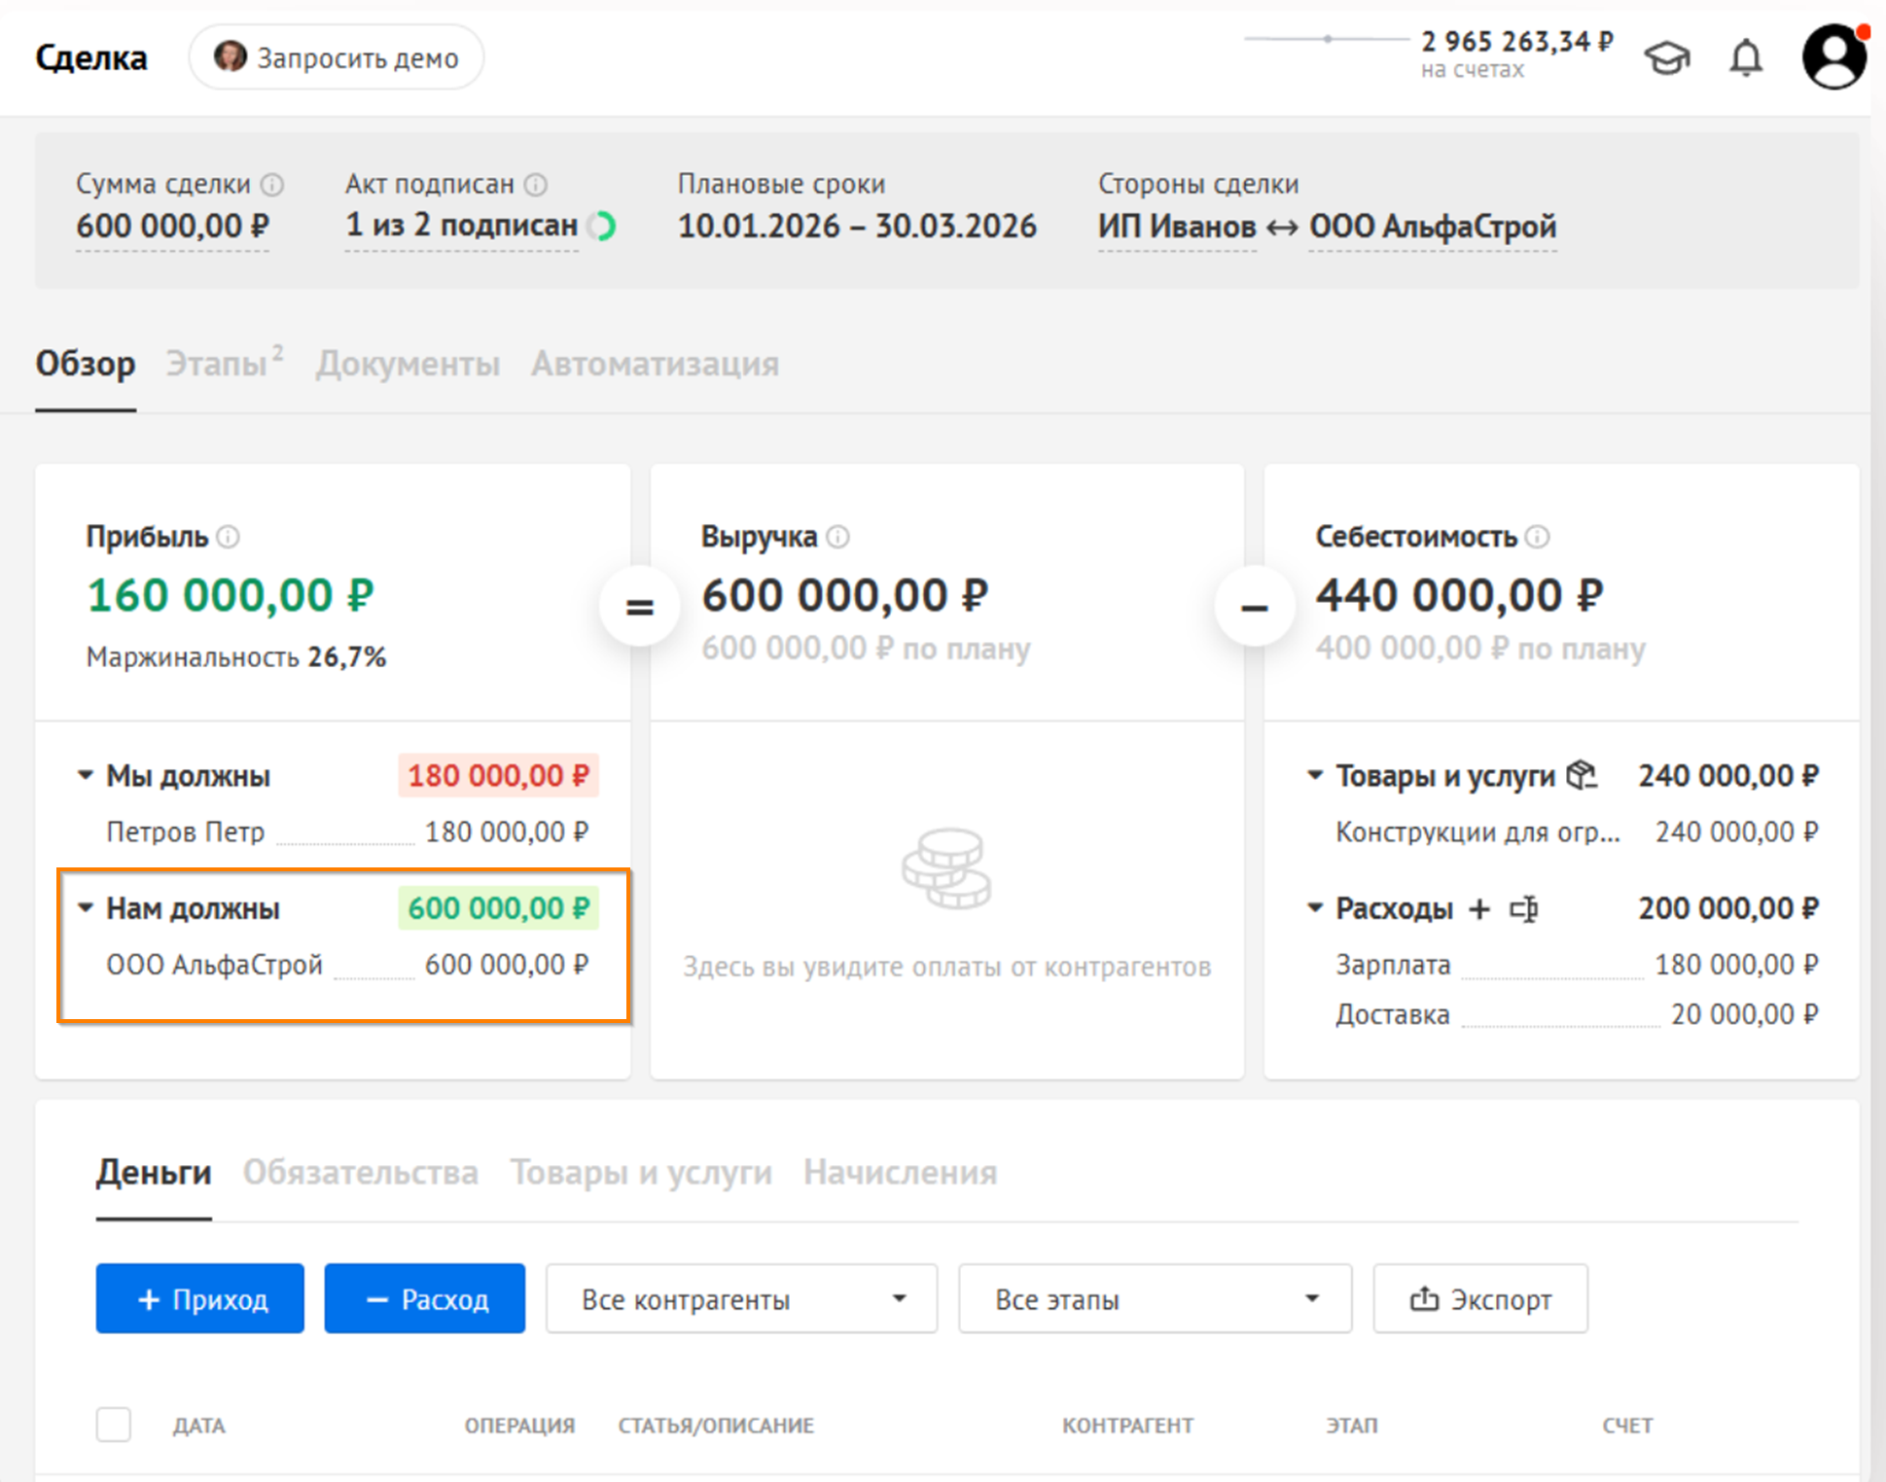This screenshot has width=1886, height=1482.
Task: Click the plus icon next to Расходы
Action: click(x=1479, y=909)
